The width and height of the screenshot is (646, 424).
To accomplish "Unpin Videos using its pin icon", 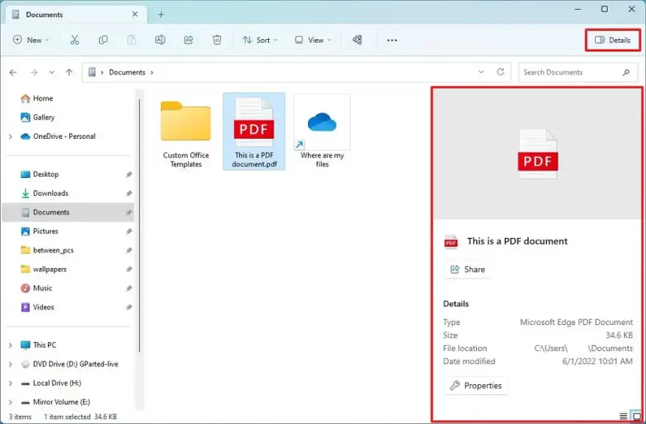I will coord(129,307).
